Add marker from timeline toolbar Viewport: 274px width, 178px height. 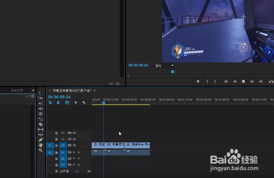[x=76, y=103]
